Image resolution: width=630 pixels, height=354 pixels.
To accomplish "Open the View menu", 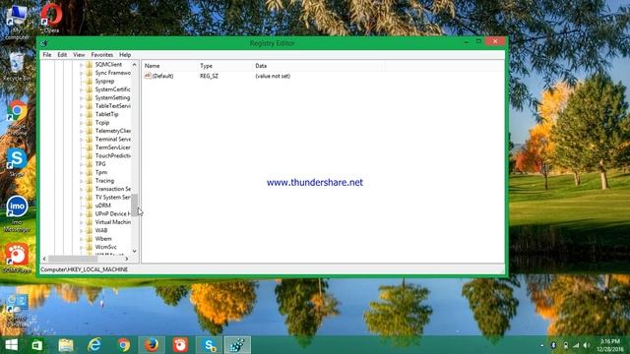I will coord(79,55).
